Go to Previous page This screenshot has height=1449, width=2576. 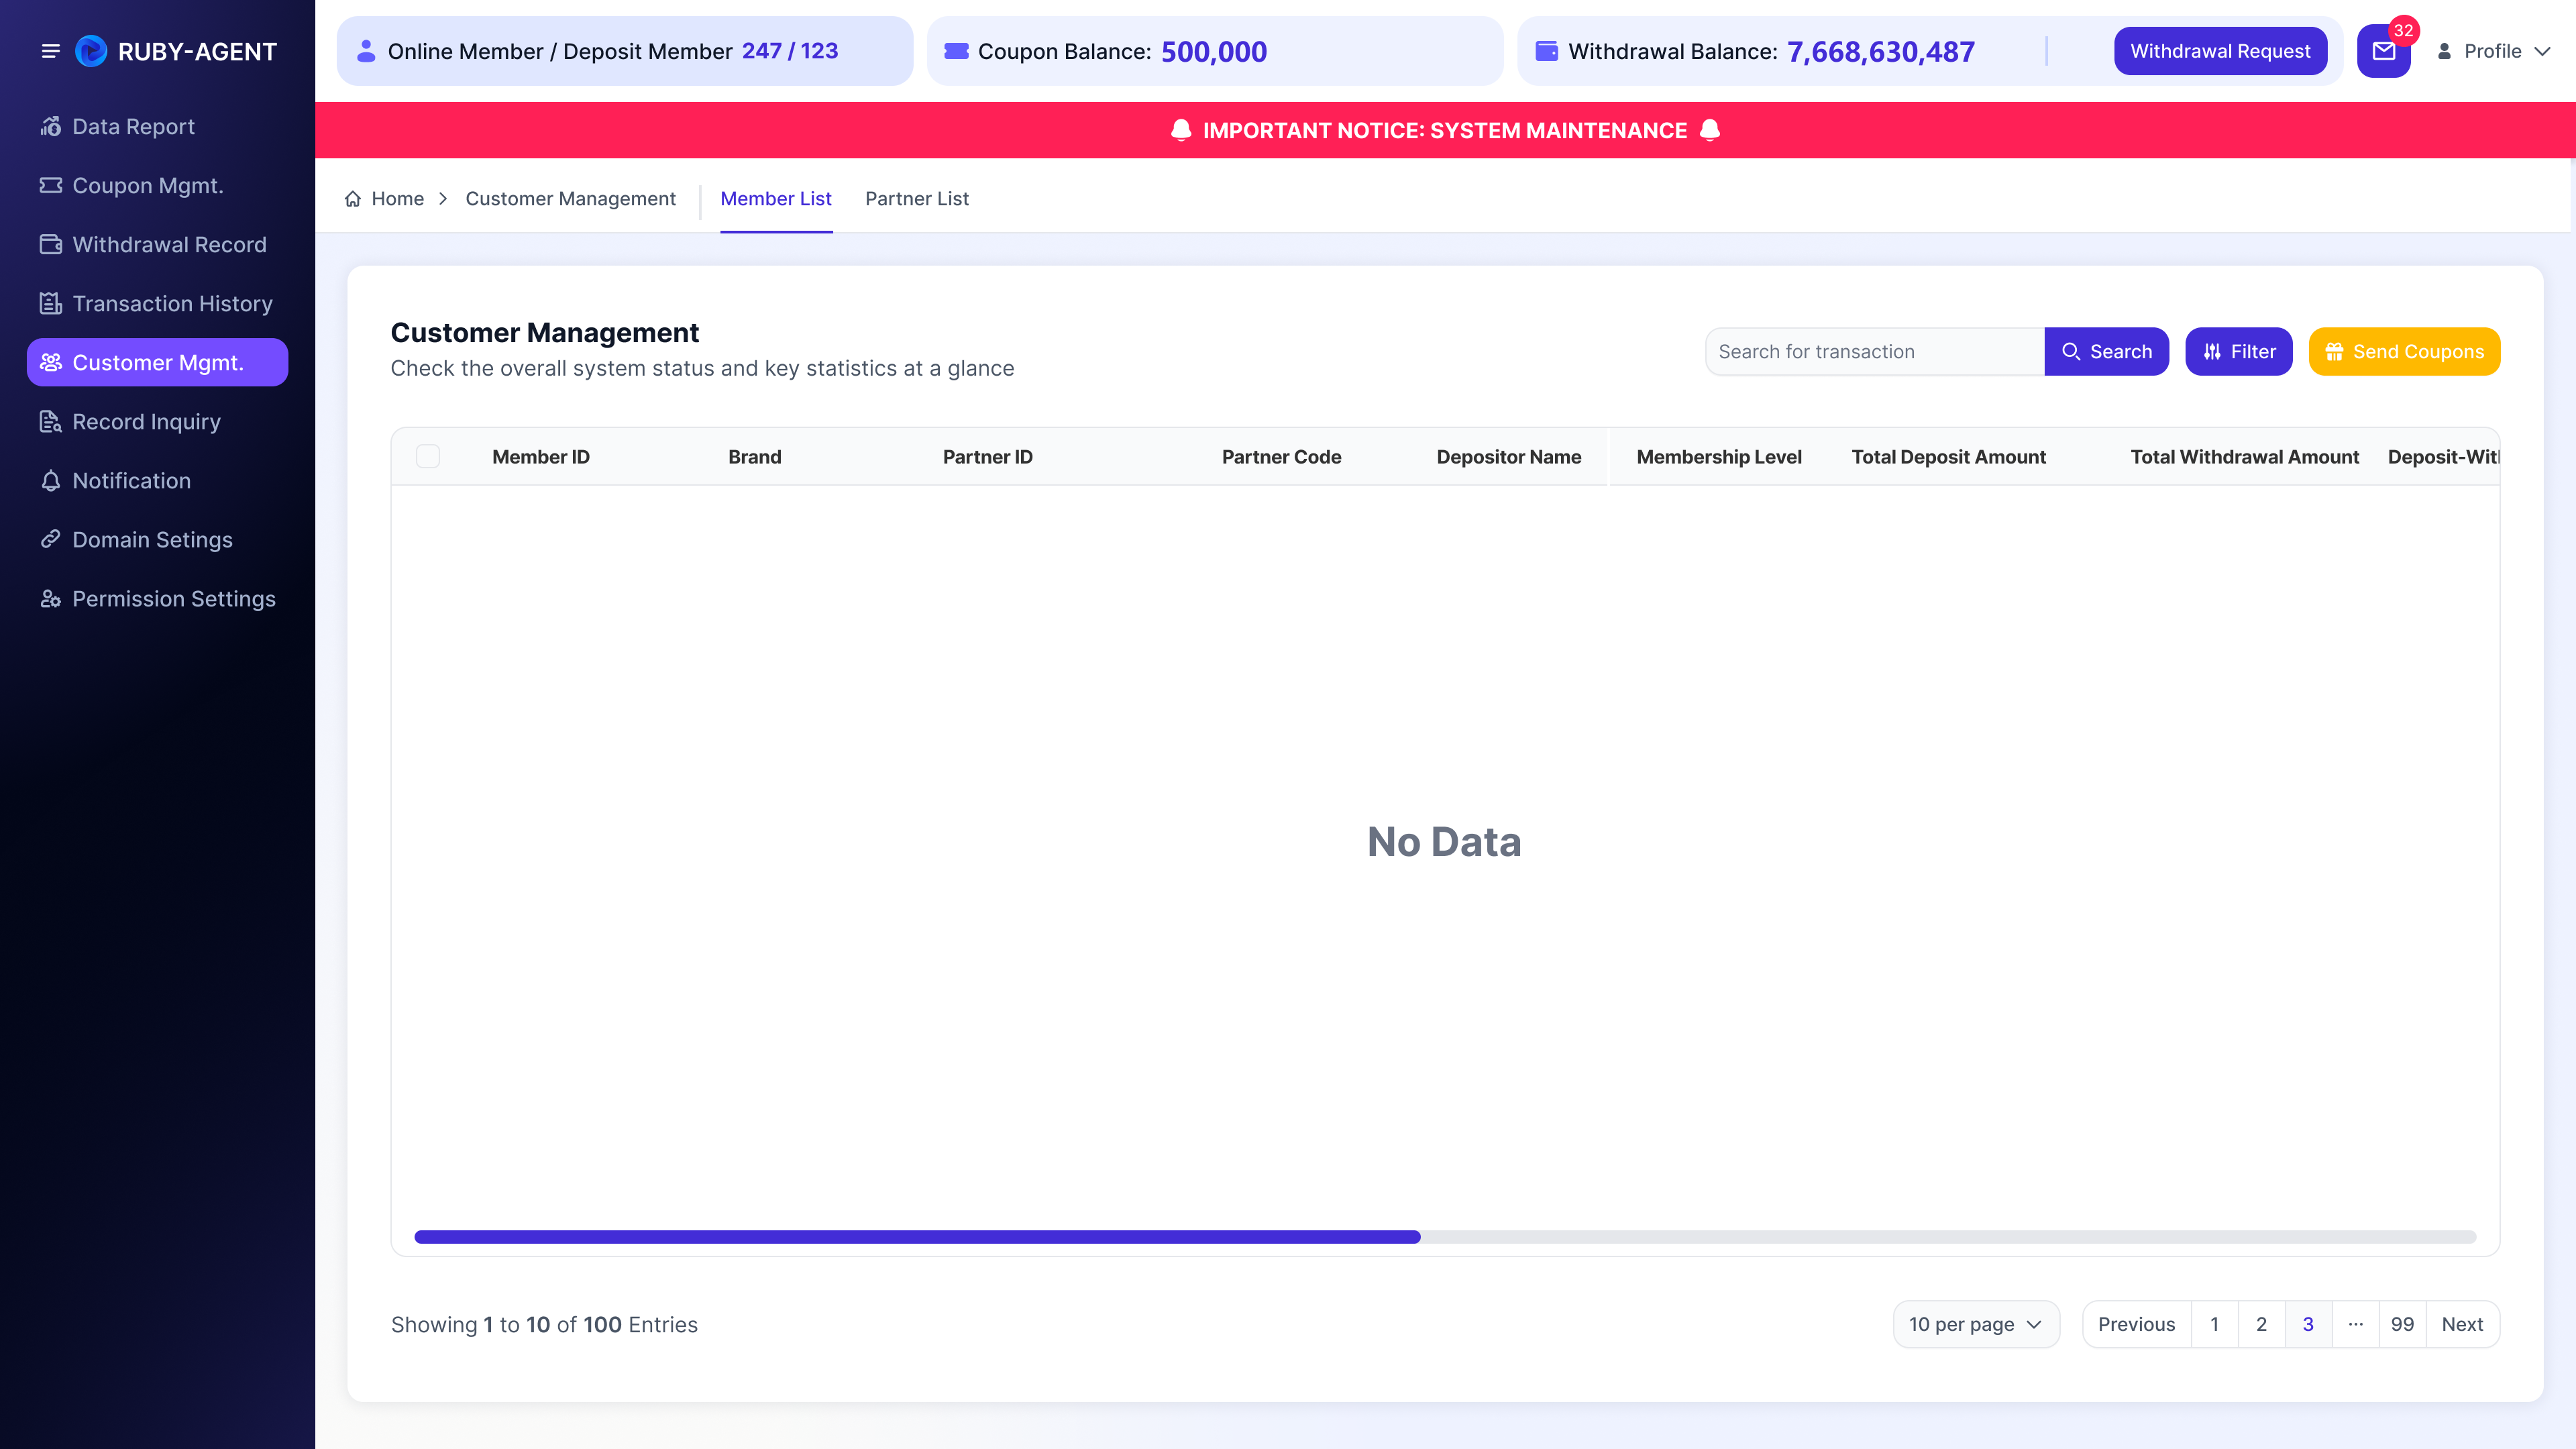[2136, 1324]
